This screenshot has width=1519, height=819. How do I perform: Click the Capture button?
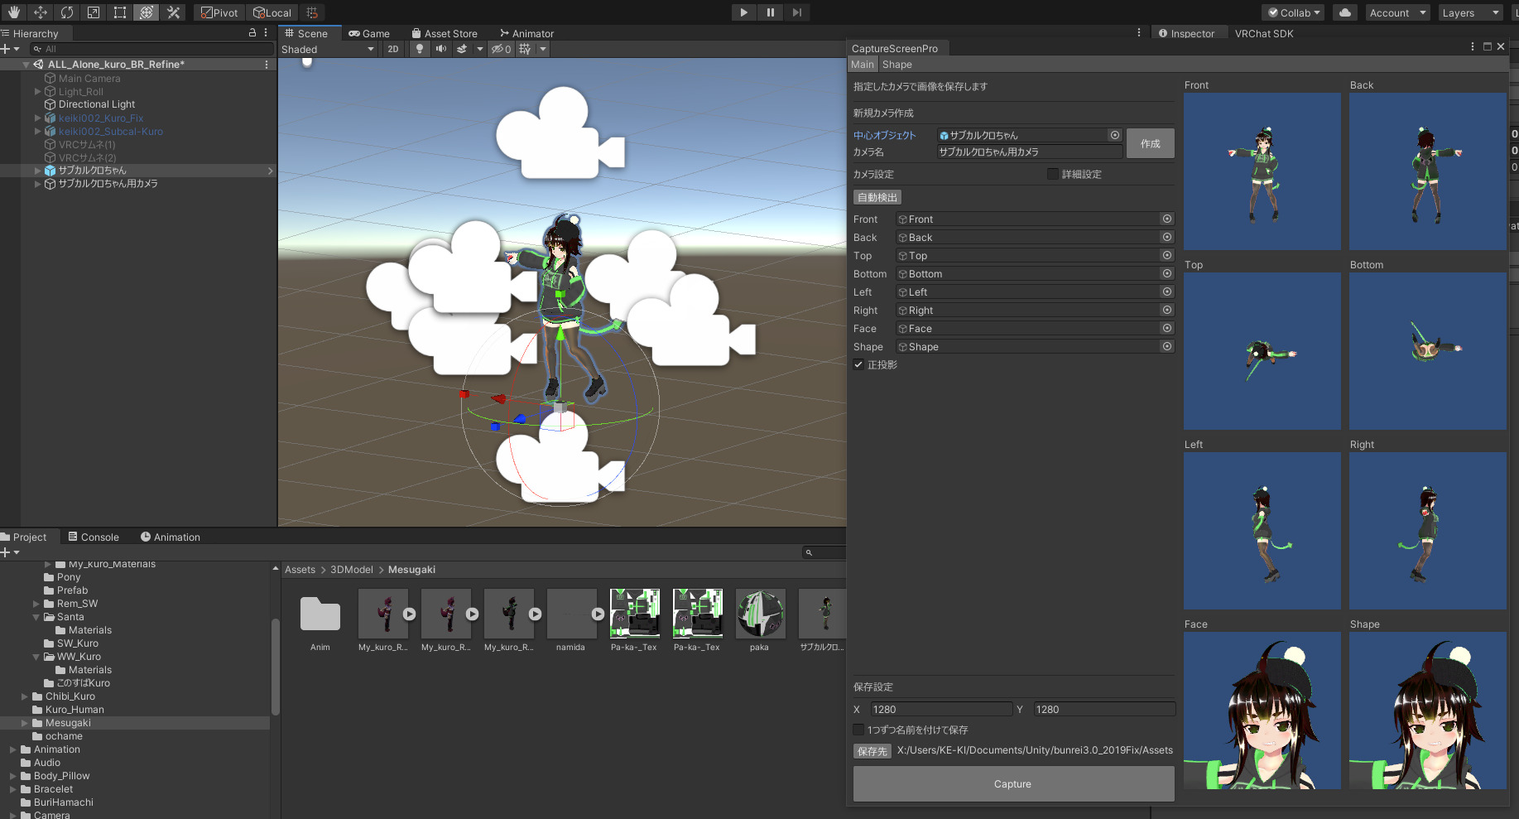[1013, 783]
